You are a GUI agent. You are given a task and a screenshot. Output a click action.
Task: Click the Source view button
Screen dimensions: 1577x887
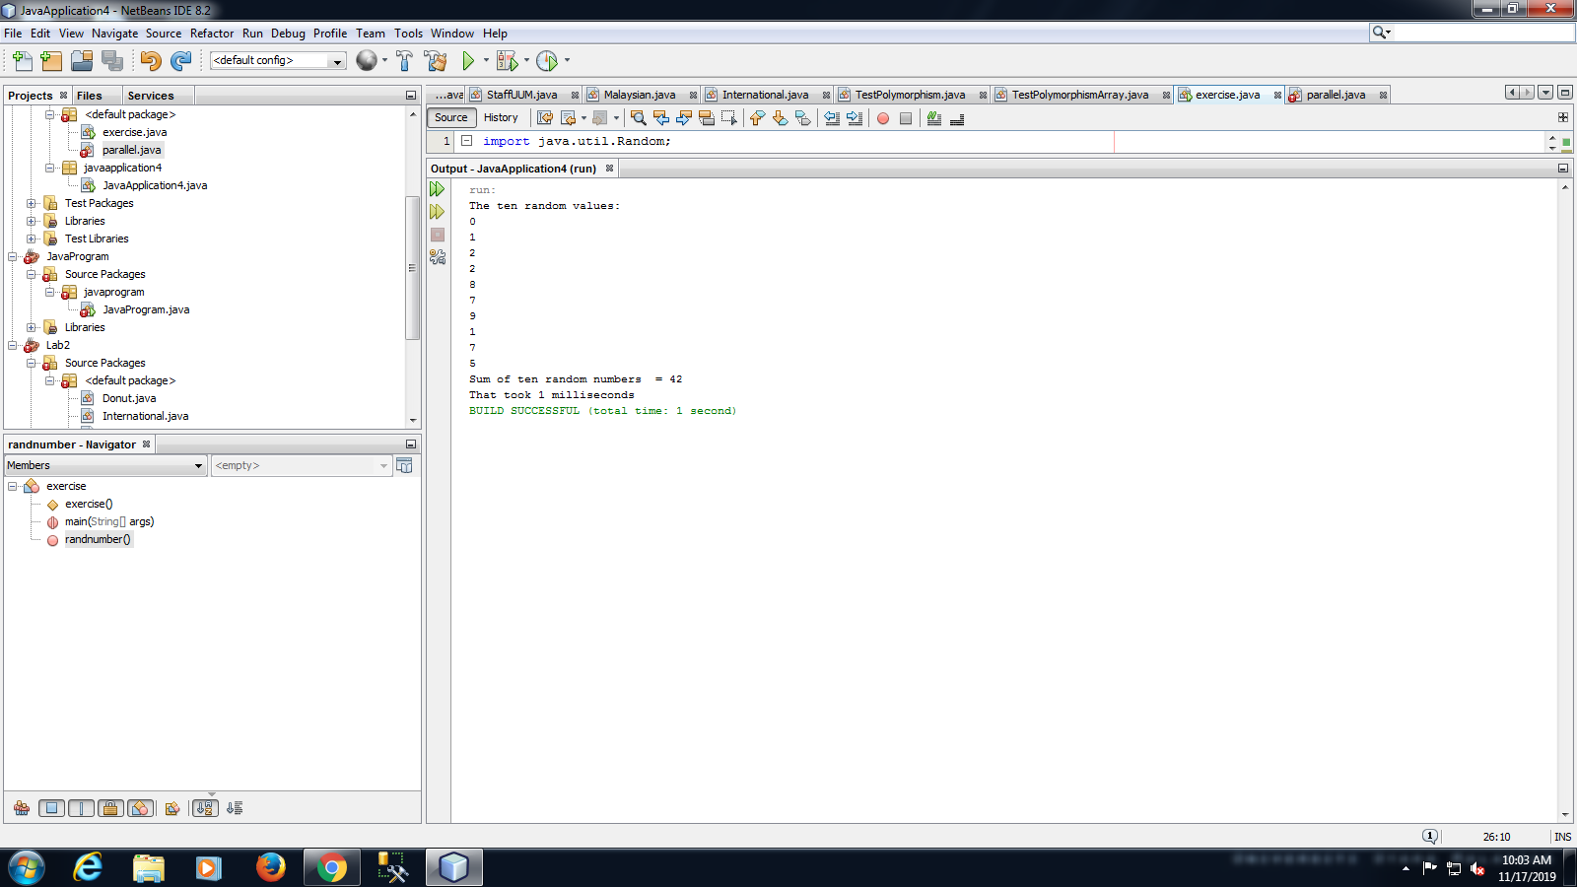[x=451, y=118]
